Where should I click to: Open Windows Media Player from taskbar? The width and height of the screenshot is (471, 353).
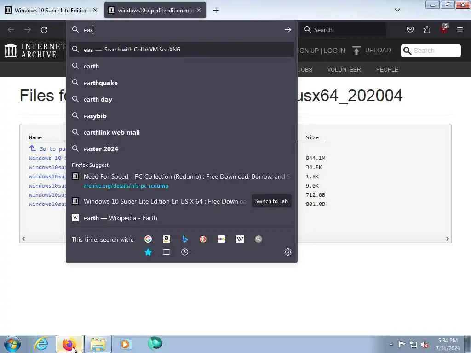(x=125, y=344)
